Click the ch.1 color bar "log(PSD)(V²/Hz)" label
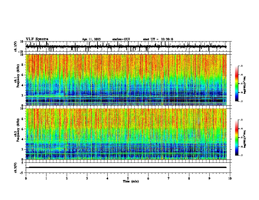Screen dimensions: 259x200 (x=245, y=85)
